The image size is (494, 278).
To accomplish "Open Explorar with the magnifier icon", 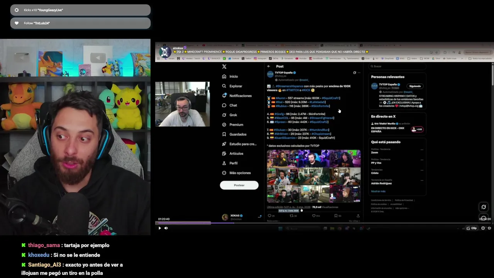I will [x=224, y=86].
